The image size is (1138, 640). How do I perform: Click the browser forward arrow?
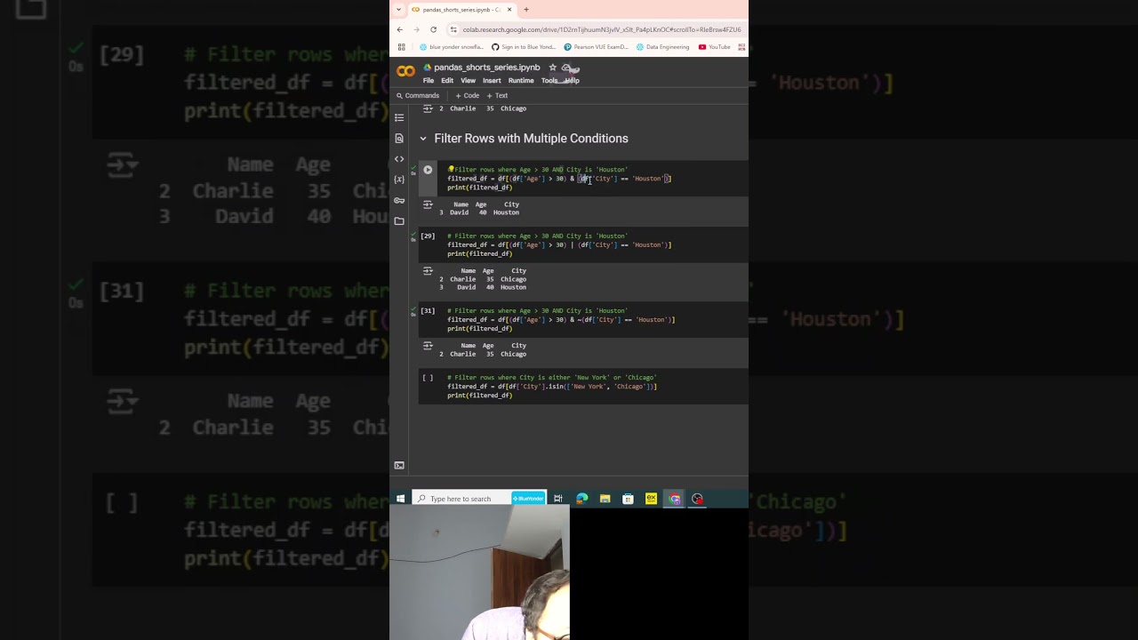[416, 29]
